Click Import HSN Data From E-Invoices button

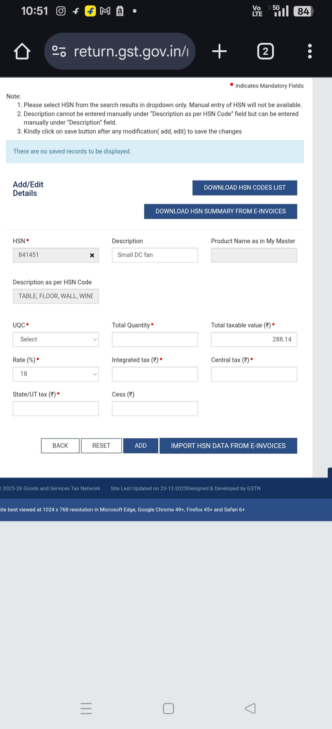coord(228,446)
